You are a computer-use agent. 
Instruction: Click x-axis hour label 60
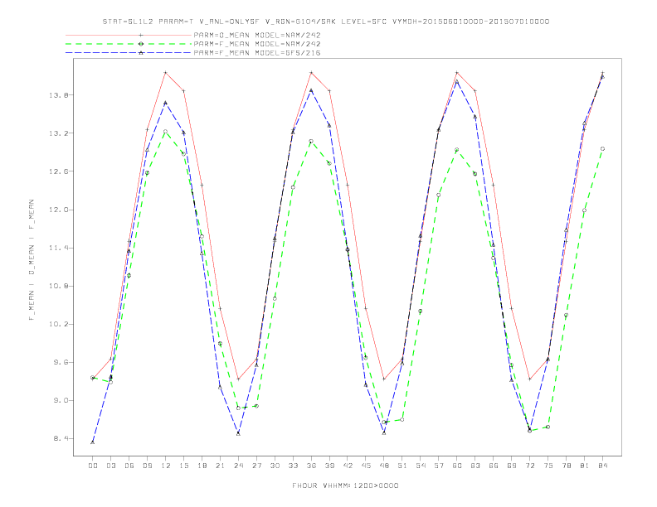pyautogui.click(x=457, y=466)
